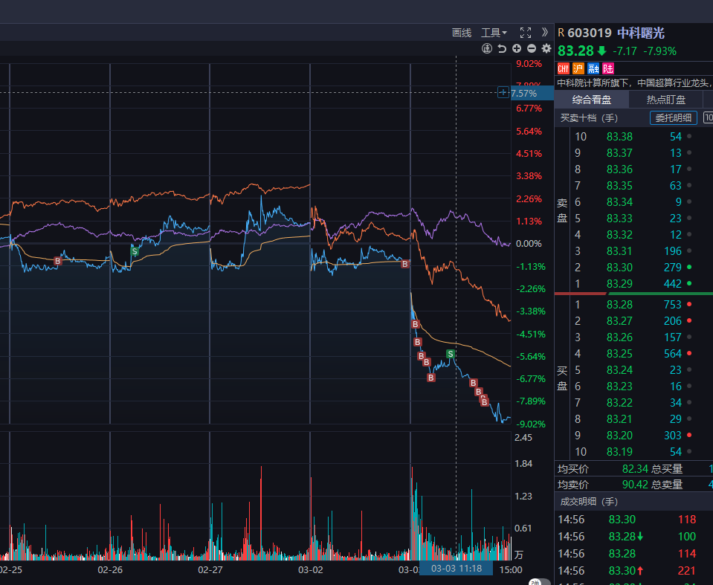
Task: Click the fullscreen expand icon
Action: coord(526,33)
